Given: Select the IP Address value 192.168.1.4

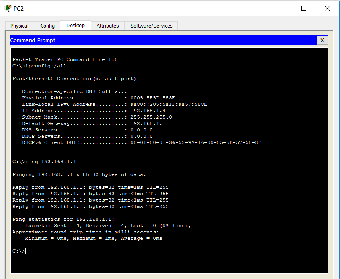Looking at the screenshot, I should (148, 110).
